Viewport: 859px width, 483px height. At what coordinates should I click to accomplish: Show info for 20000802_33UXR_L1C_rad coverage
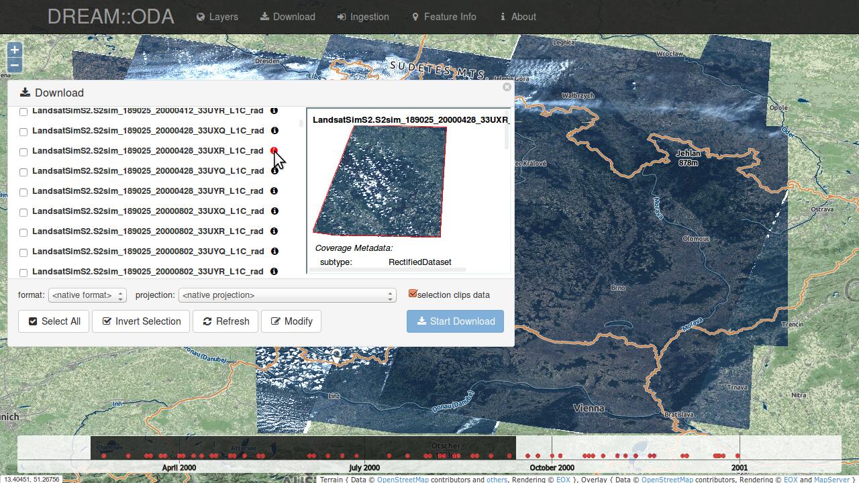tap(274, 231)
